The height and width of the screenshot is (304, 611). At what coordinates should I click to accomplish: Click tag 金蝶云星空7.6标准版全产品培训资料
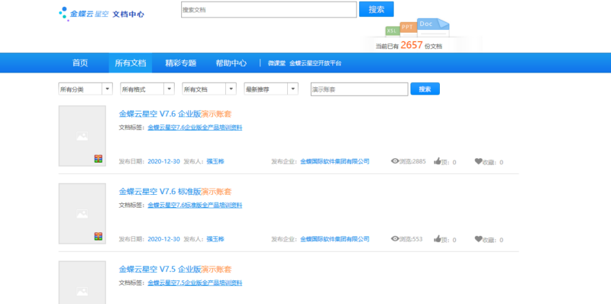[x=195, y=205]
